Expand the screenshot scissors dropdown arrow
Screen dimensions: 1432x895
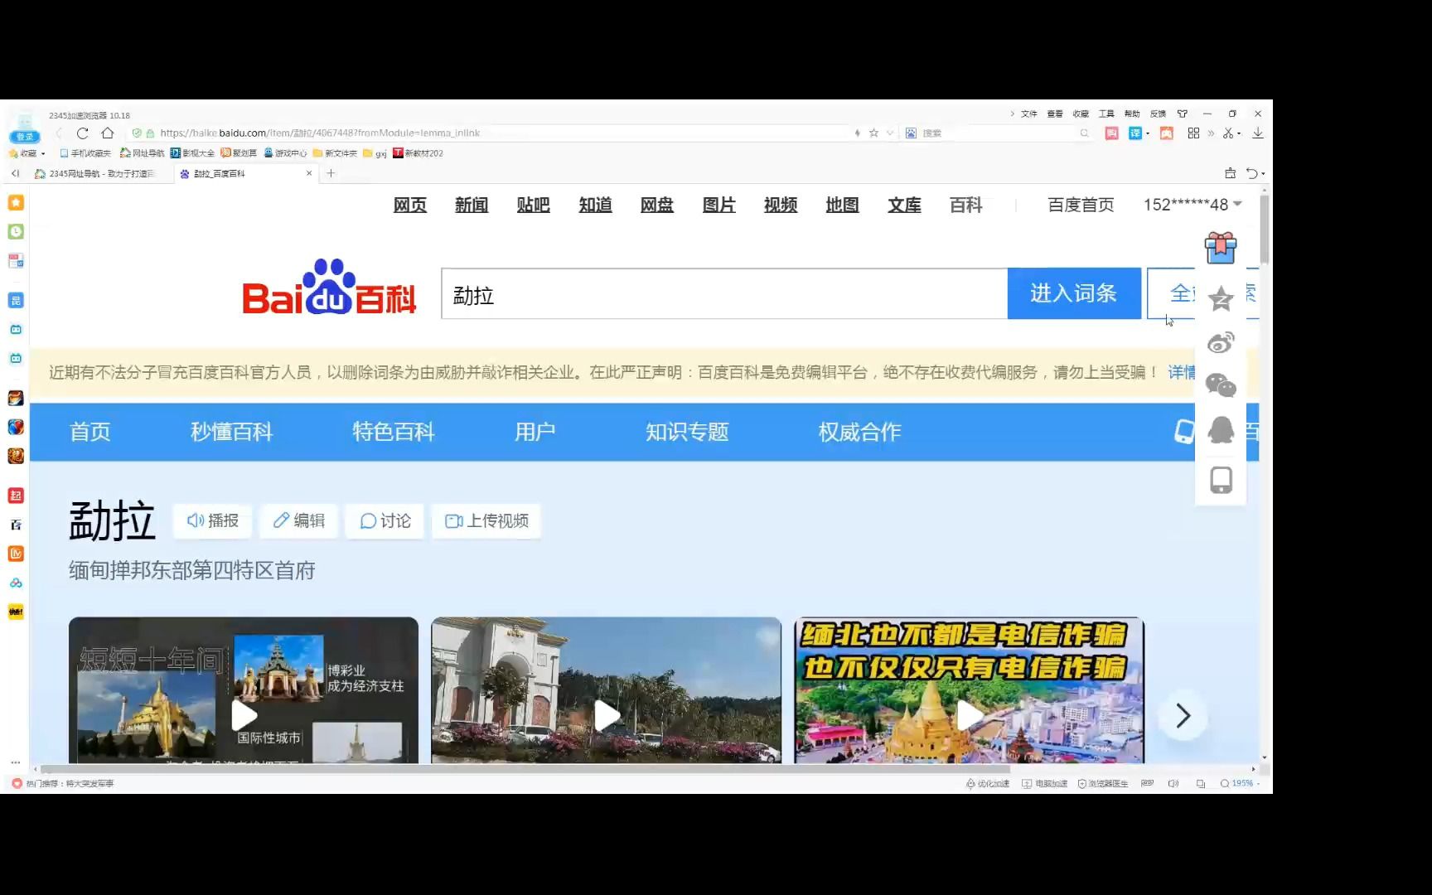click(1239, 133)
